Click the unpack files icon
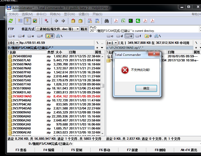 (80, 21)
